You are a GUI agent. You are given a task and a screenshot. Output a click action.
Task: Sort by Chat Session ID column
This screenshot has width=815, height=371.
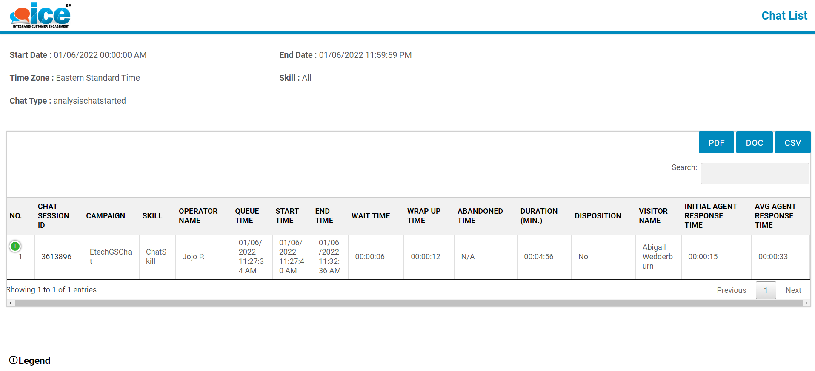(53, 216)
